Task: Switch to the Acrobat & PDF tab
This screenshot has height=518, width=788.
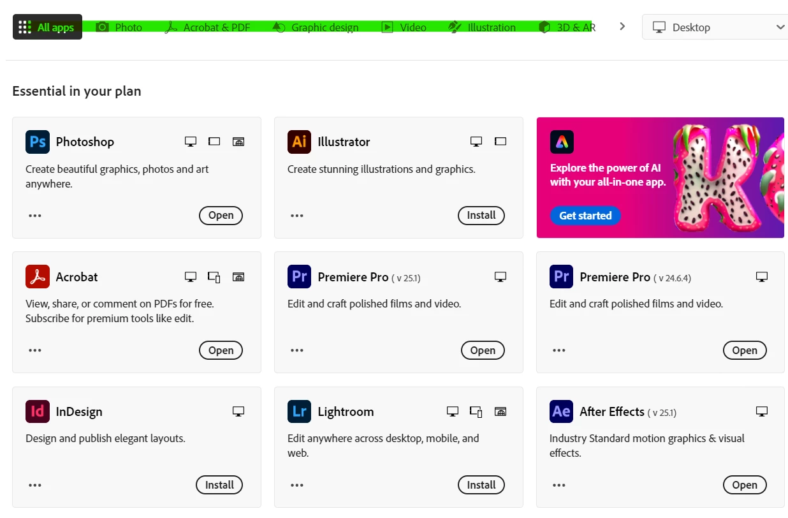Action: (207, 27)
